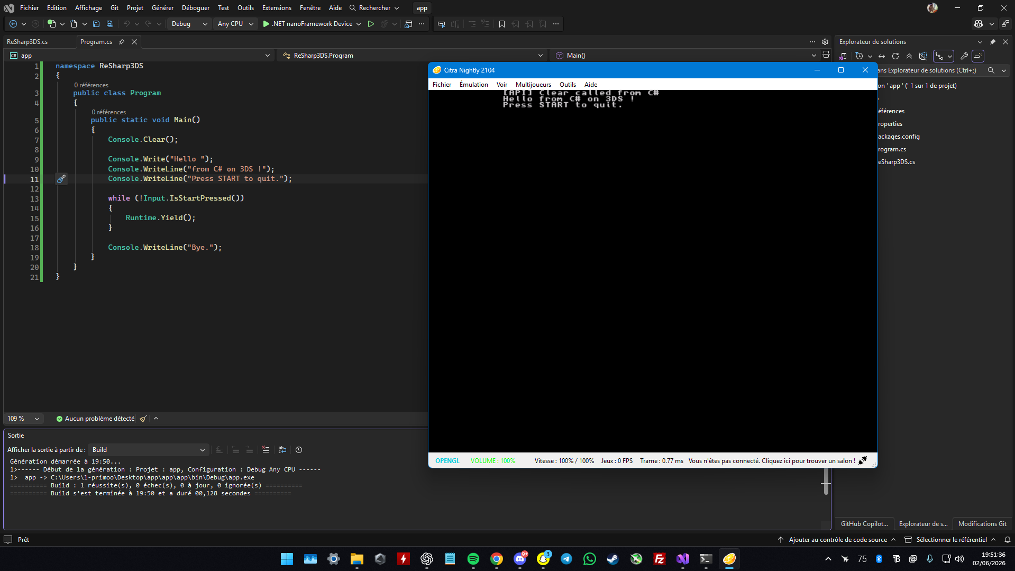Open the Émulation menu in Citra
The width and height of the screenshot is (1015, 571).
coord(474,85)
